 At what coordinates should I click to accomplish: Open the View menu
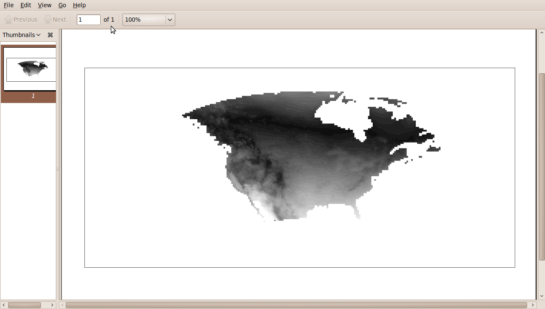(x=44, y=5)
